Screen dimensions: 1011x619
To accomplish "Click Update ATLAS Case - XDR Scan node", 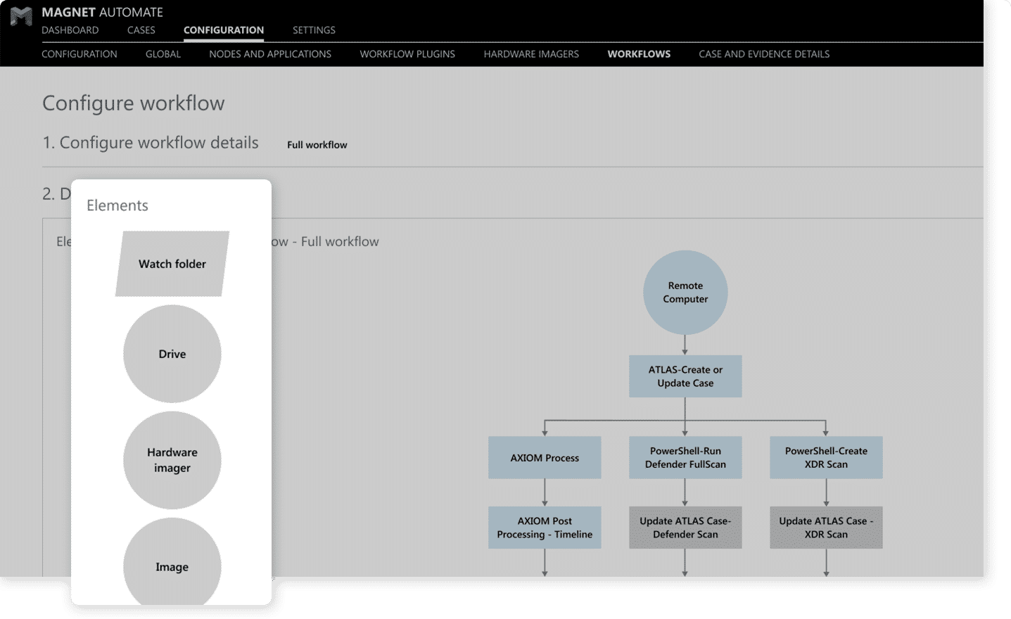I will 826,528.
